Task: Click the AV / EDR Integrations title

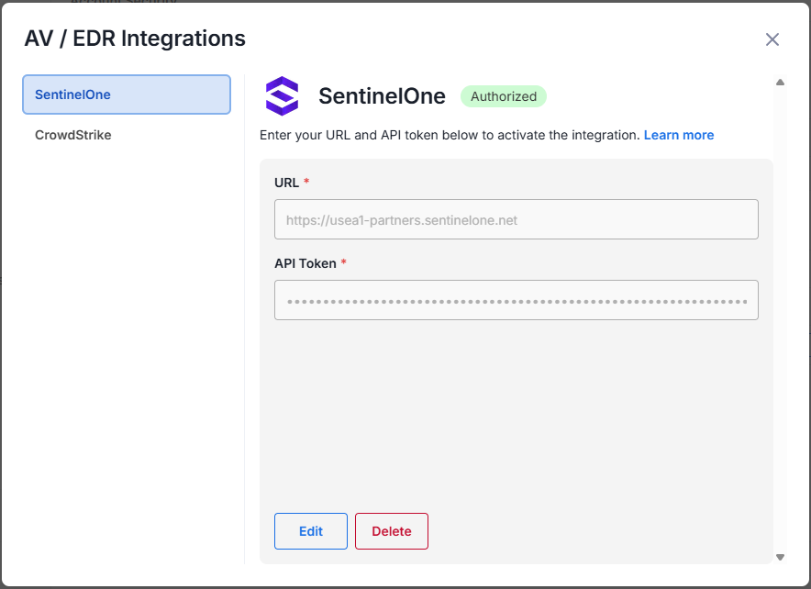Action: pyautogui.click(x=135, y=39)
